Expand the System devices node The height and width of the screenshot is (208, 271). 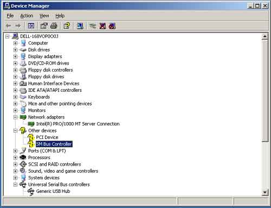tap(15, 178)
